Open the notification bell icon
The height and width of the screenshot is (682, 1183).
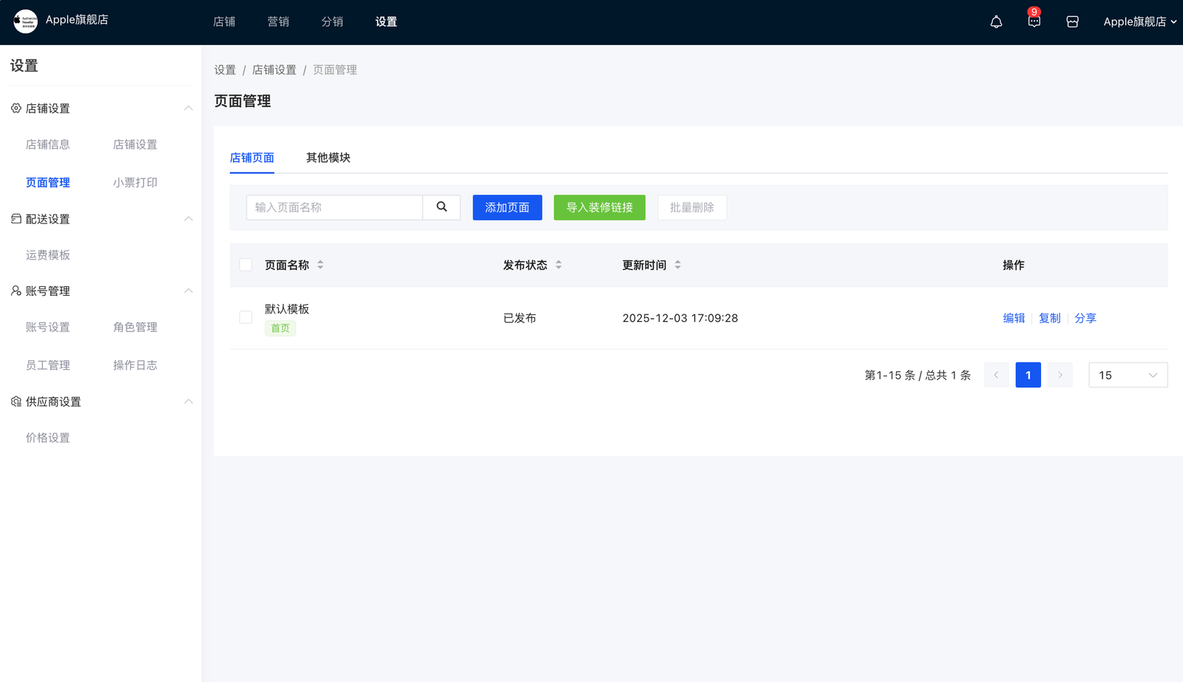996,22
